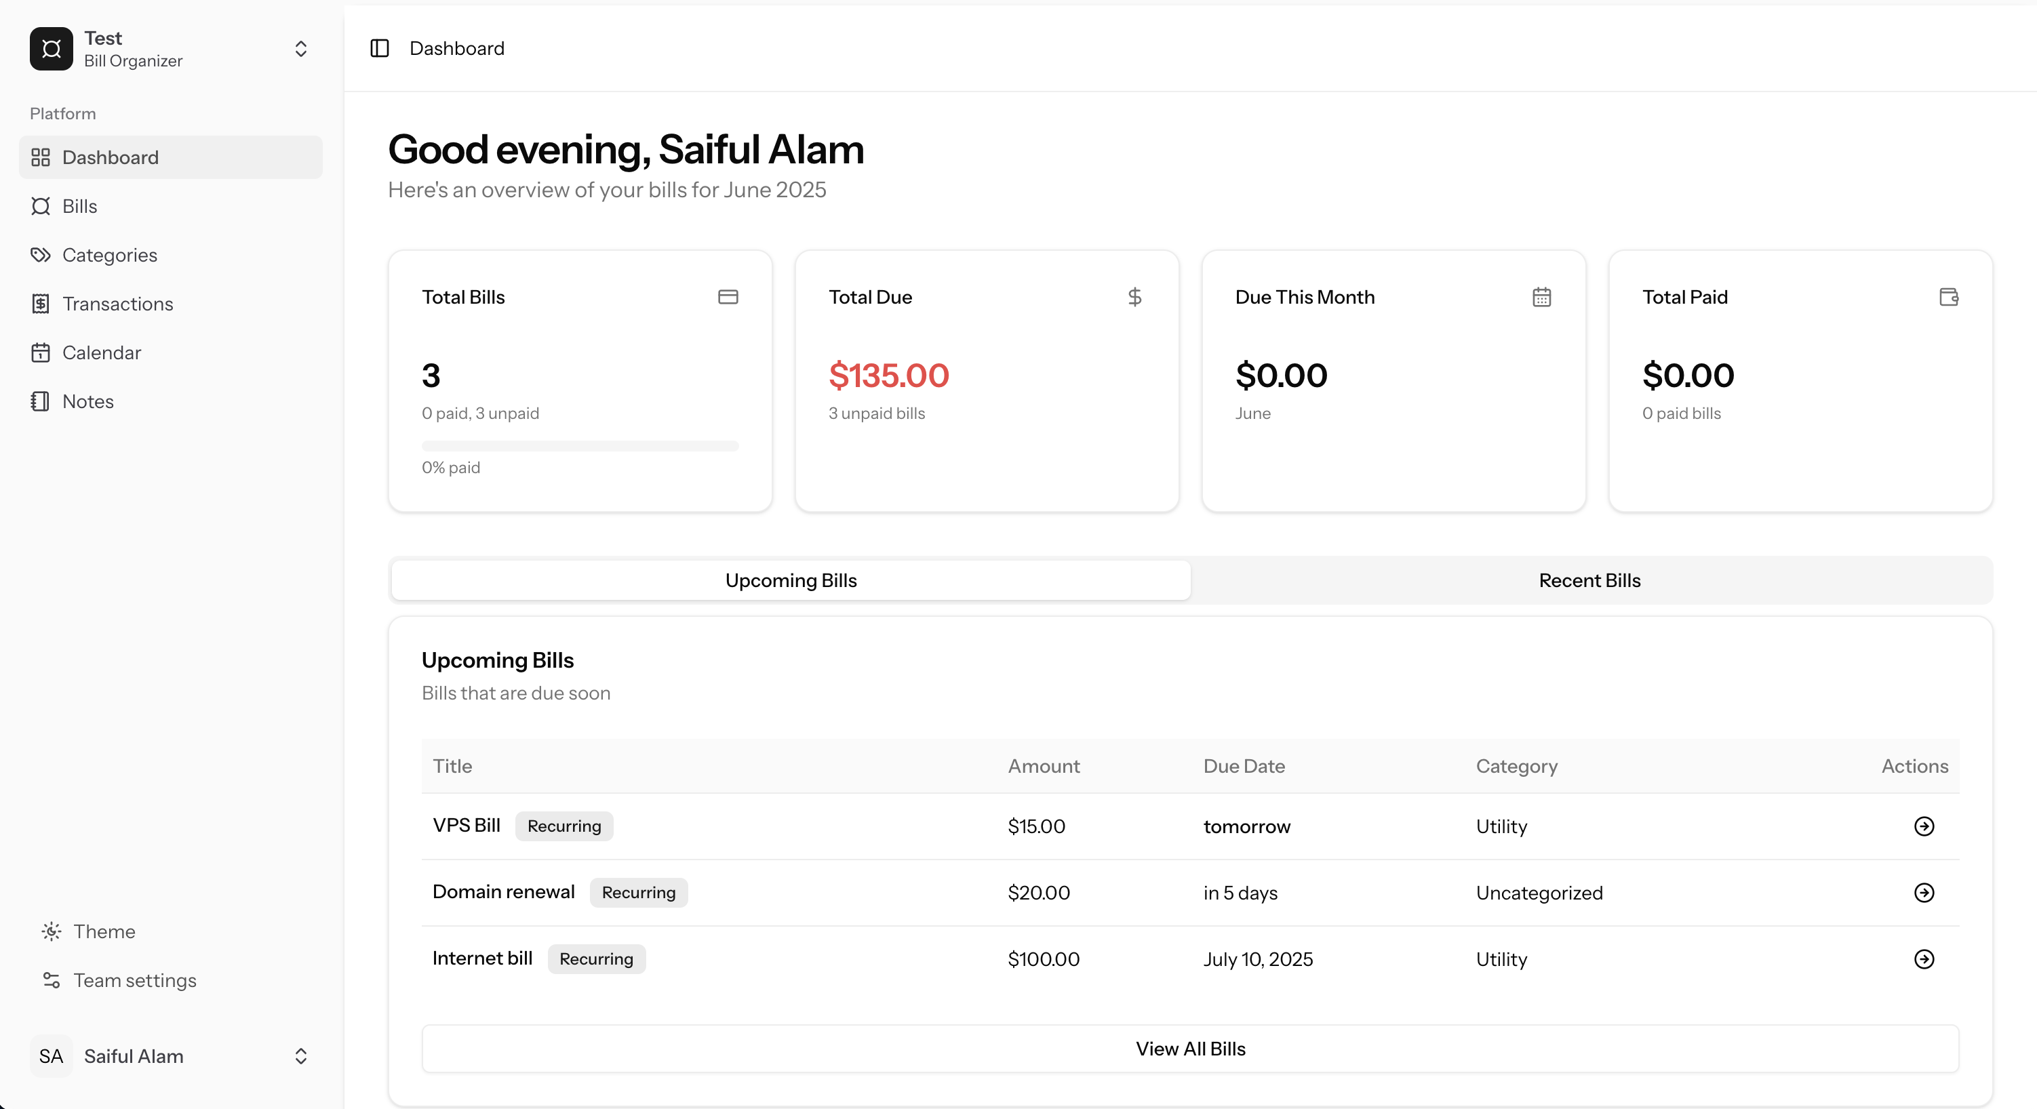
Task: Open Notes from the sidebar
Action: click(x=171, y=401)
